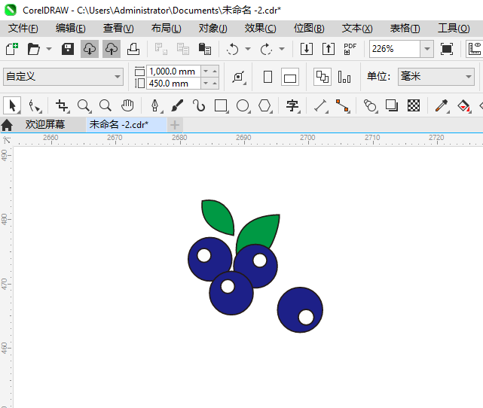Open the 自定义 page size dropdown

[x=63, y=77]
